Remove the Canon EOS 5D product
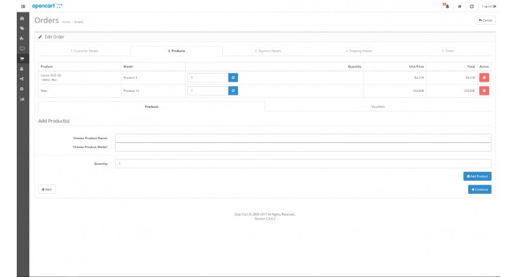 pyautogui.click(x=484, y=77)
